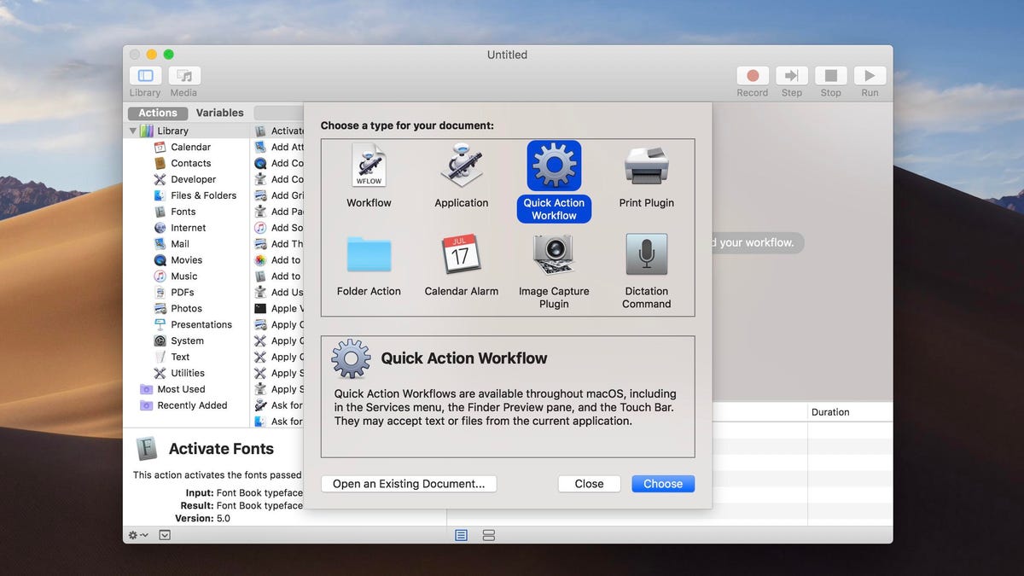Switch to the Variables tab
Image resolution: width=1024 pixels, height=576 pixels.
pos(220,112)
